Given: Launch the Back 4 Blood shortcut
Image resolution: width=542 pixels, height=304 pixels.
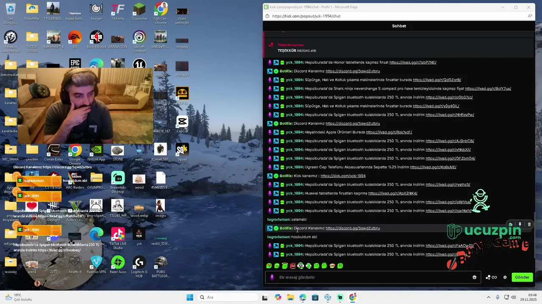Looking at the screenshot, I should 96,40.
